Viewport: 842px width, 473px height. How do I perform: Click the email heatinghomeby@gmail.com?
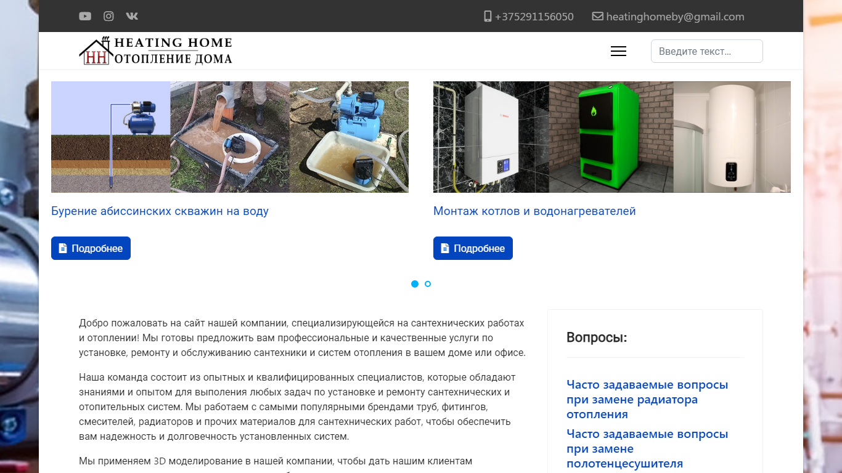tap(675, 17)
